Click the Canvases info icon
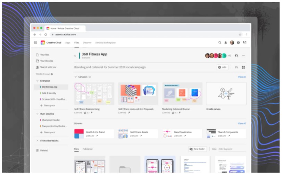 tap(90, 77)
